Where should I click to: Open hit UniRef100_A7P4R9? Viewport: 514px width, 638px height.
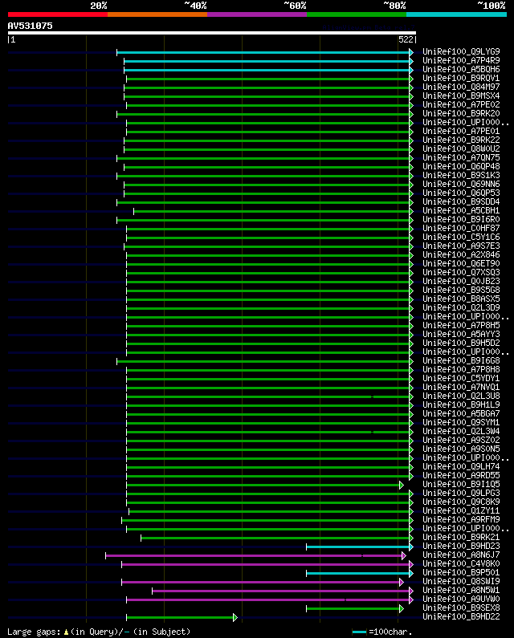pos(461,61)
